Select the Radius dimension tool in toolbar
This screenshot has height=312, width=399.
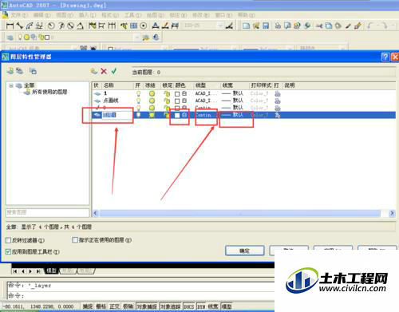(x=51, y=26)
